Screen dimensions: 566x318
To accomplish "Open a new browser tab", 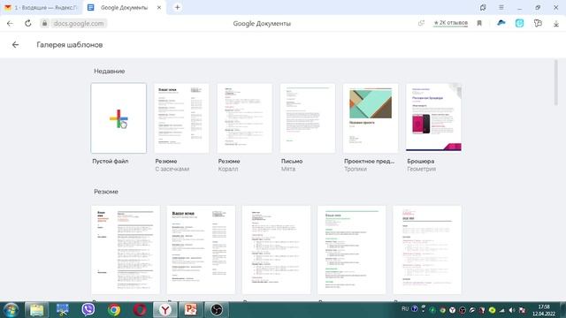I will pos(177,7).
